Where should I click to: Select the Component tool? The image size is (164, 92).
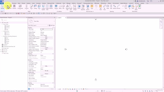coord(20,7)
